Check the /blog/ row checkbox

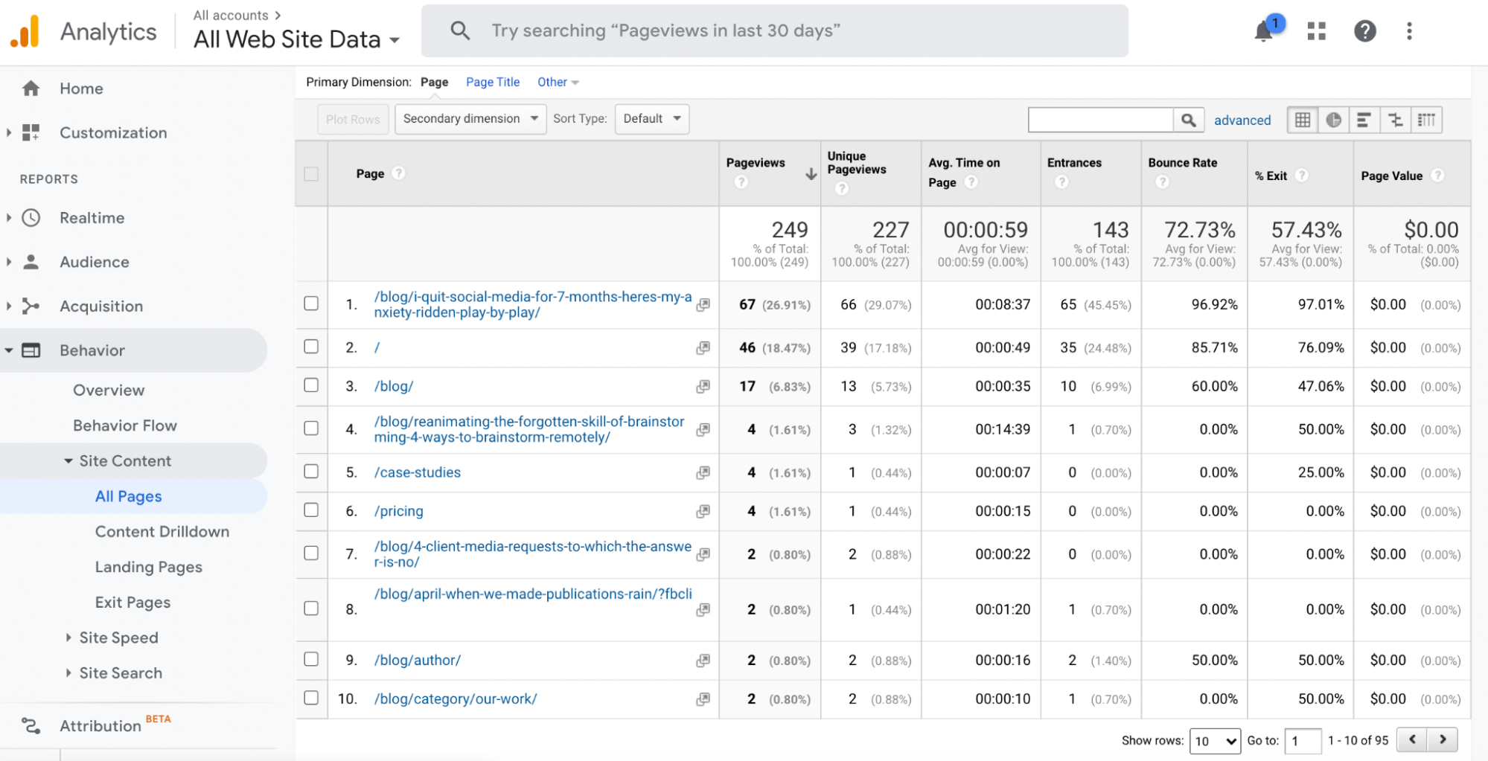(x=311, y=385)
